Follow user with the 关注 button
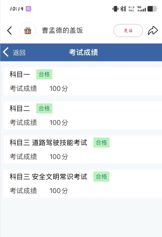Screen dimensions: 162x237 pos(128,31)
